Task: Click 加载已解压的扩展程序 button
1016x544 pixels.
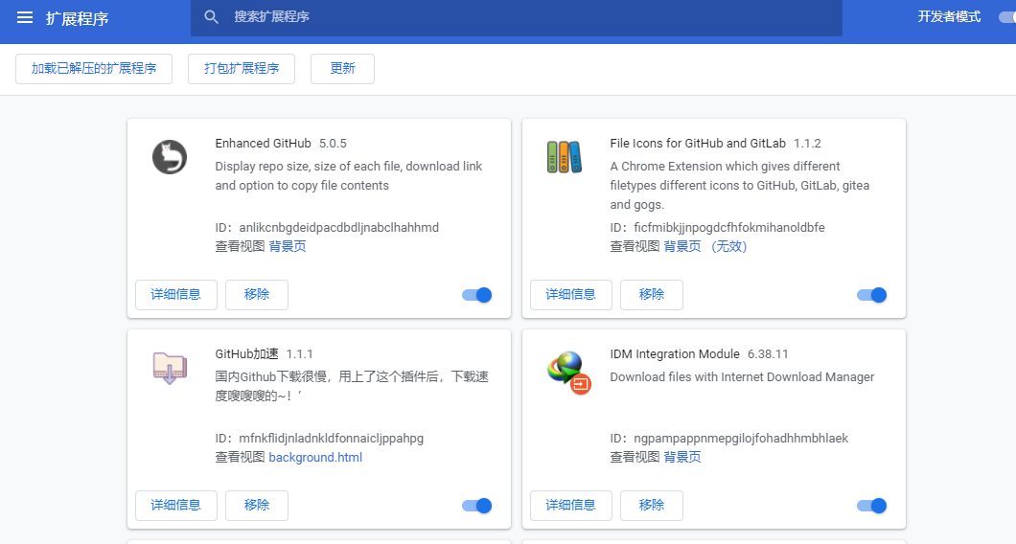Action: [94, 69]
